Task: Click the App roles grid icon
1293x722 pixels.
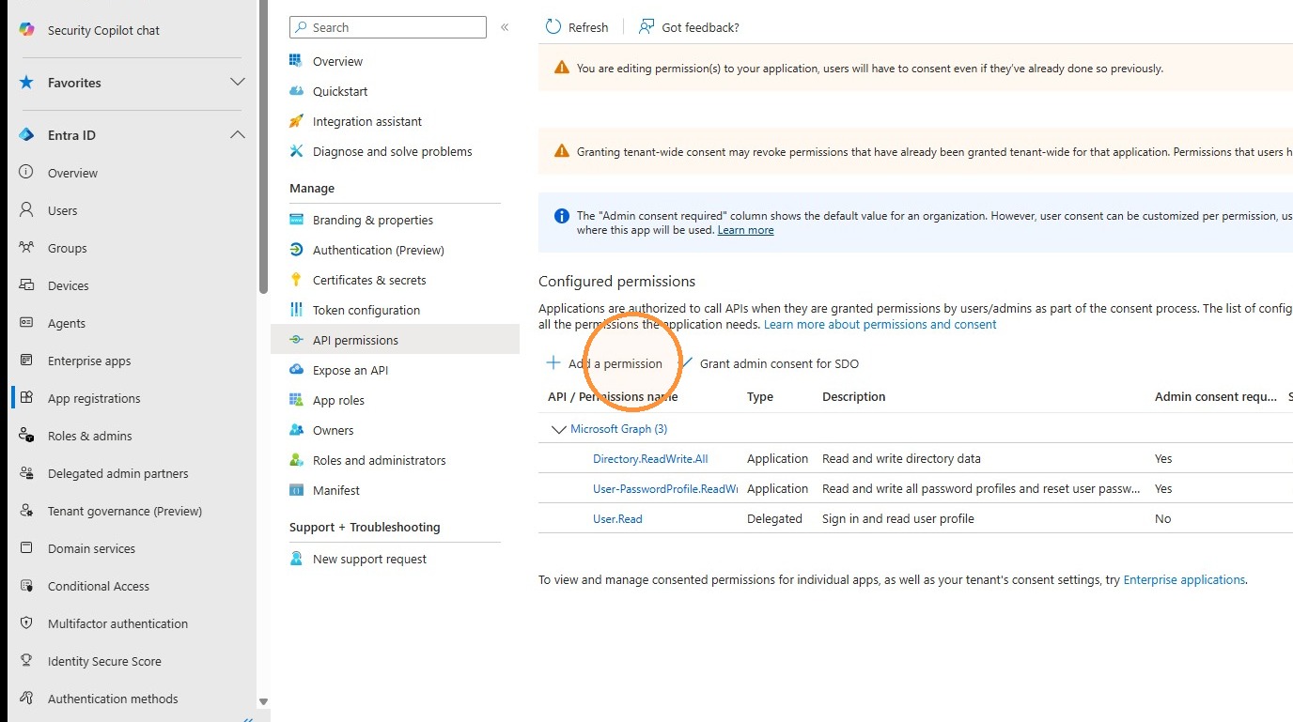Action: [297, 400]
